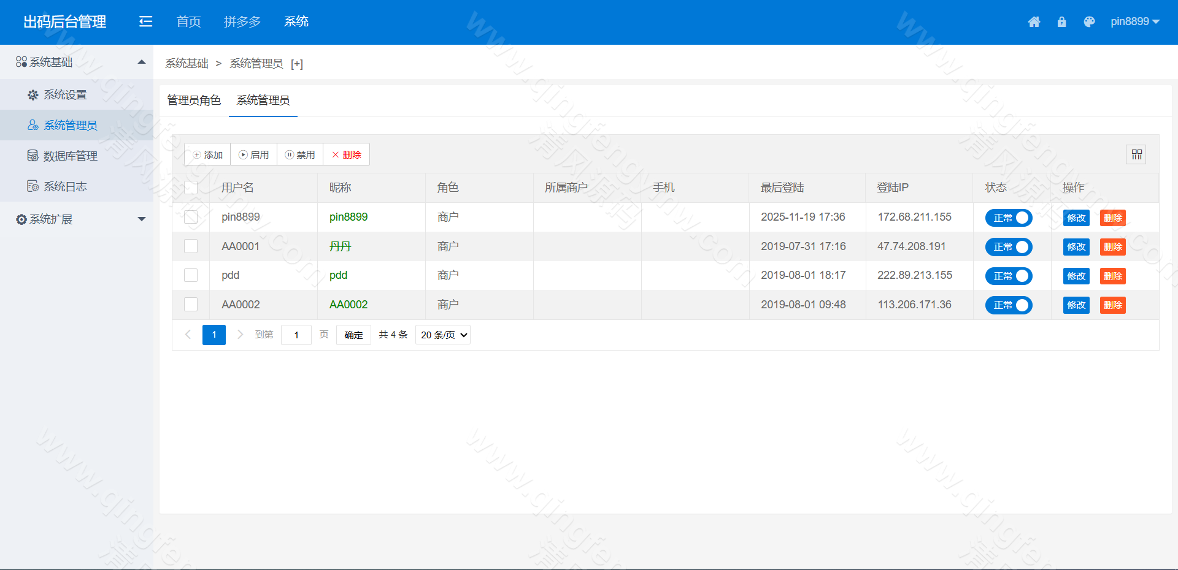Open 数据库管理 in the sidebar

[69, 156]
